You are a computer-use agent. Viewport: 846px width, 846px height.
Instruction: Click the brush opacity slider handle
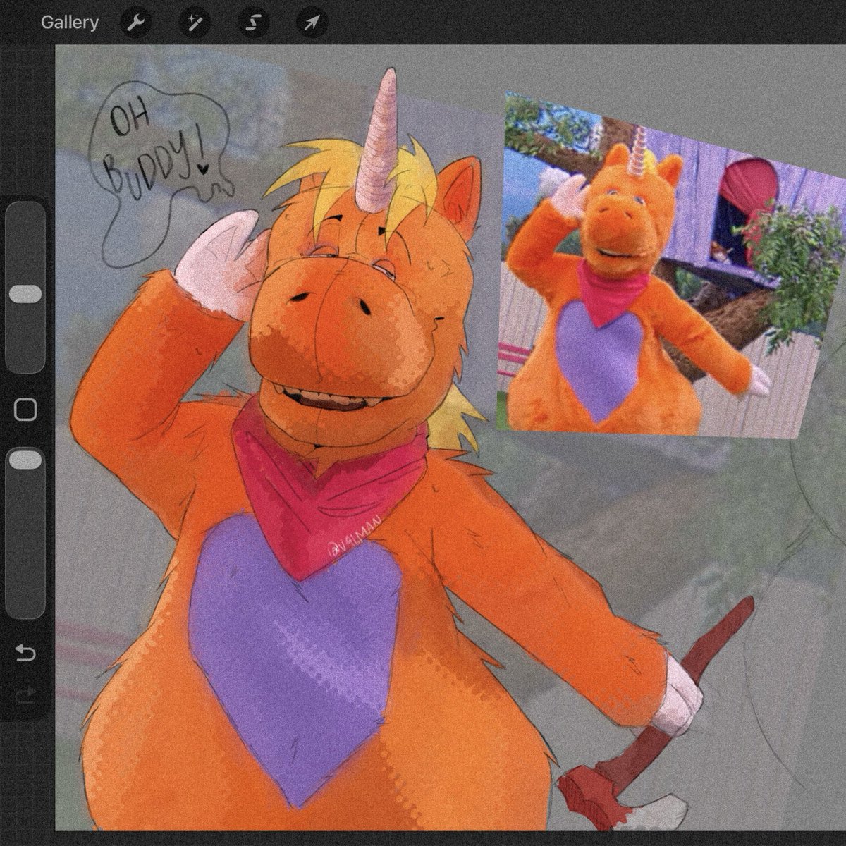27,460
